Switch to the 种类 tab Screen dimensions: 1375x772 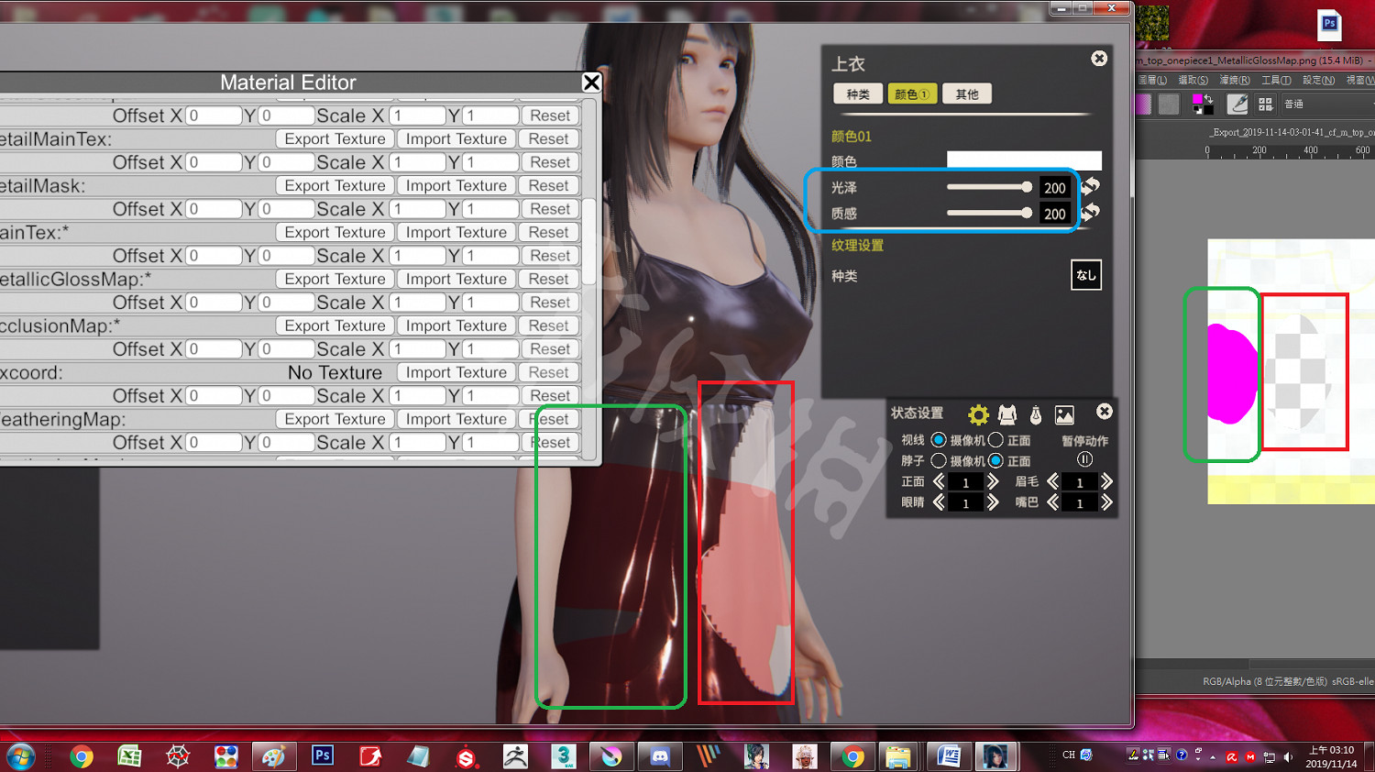[858, 94]
